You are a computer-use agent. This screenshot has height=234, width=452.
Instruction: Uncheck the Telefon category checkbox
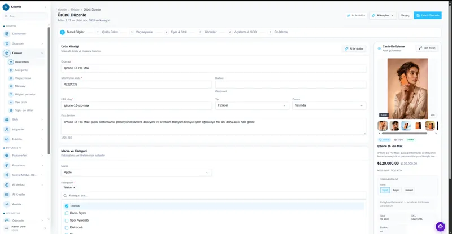click(67, 206)
